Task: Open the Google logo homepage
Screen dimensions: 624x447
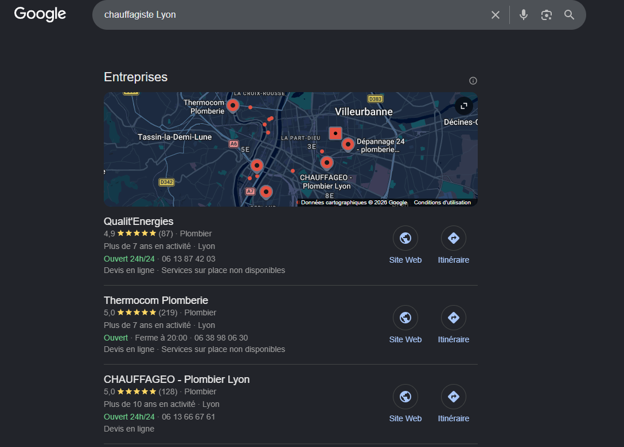Action: tap(40, 14)
